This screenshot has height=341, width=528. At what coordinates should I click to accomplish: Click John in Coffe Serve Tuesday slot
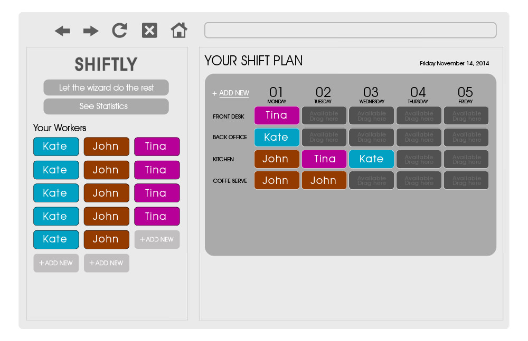324,181
